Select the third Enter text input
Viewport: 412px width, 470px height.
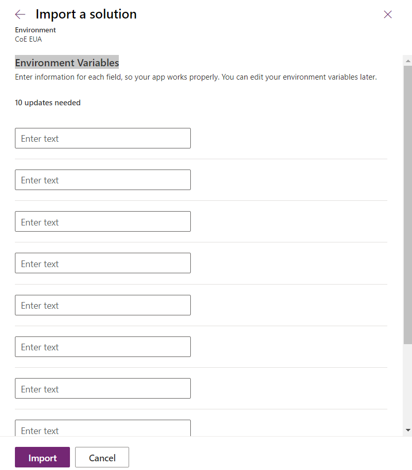pyautogui.click(x=102, y=221)
